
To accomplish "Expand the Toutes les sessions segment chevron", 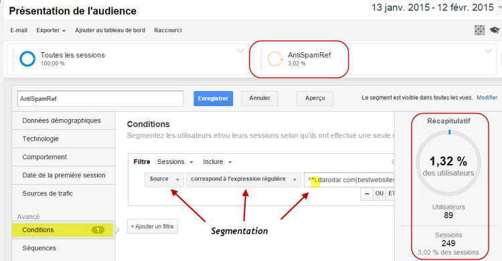I will coord(240,52).
